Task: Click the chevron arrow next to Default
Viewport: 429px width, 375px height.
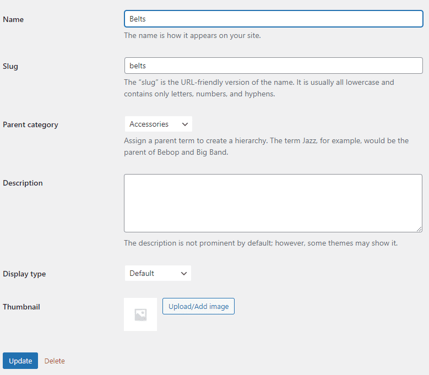Action: click(184, 274)
